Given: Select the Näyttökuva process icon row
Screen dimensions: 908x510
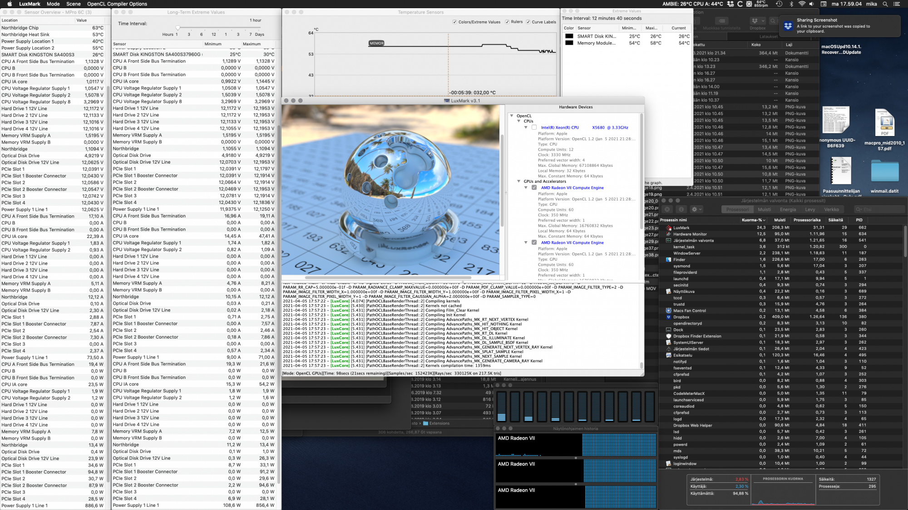Looking at the screenshot, I should (668, 291).
